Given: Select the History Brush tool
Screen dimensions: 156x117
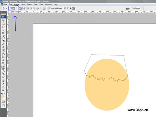Looking at the screenshot, I should [3, 50].
